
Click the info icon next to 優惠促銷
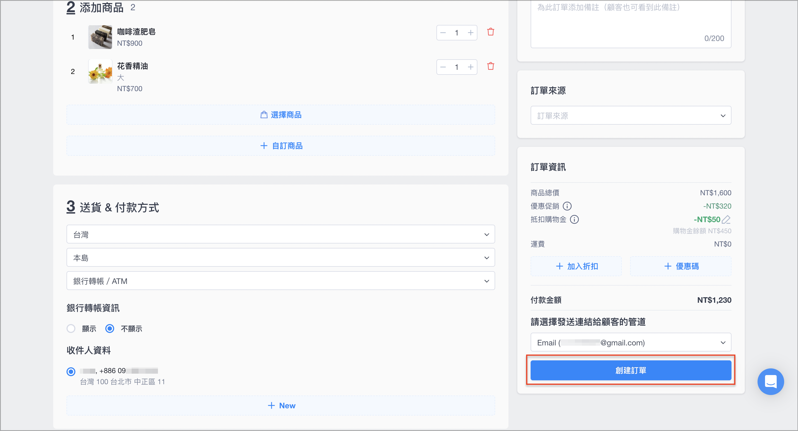tap(567, 206)
